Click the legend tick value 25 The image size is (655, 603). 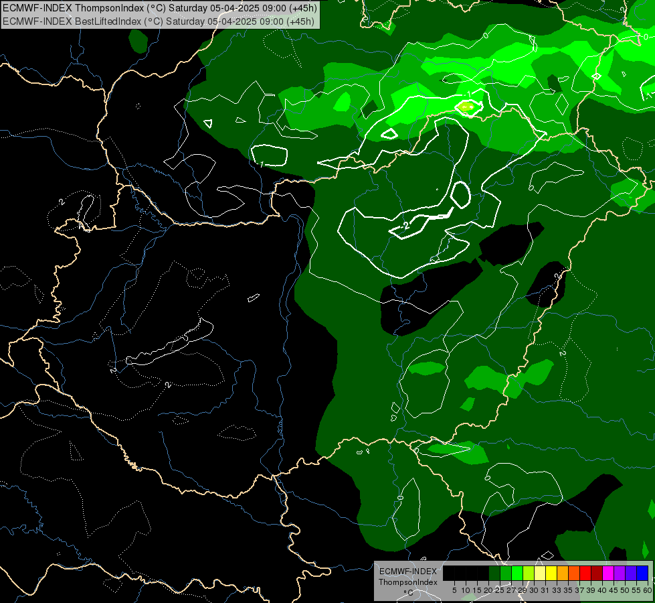coord(500,590)
